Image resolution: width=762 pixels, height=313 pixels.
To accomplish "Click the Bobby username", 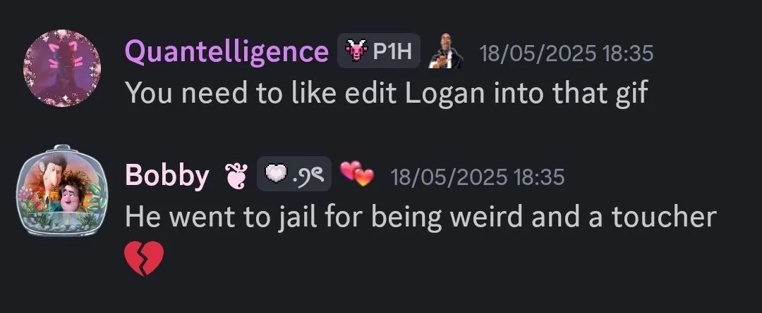I will (x=167, y=175).
